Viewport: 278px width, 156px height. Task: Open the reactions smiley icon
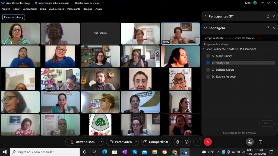187,142
